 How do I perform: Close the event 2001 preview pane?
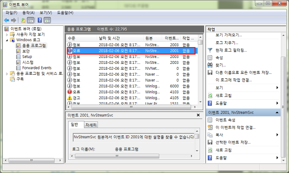point(198,115)
